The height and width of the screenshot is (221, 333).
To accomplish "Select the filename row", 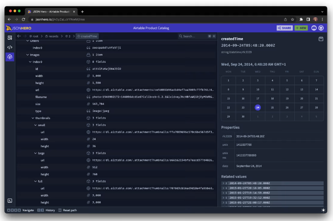I will tap(116, 97).
